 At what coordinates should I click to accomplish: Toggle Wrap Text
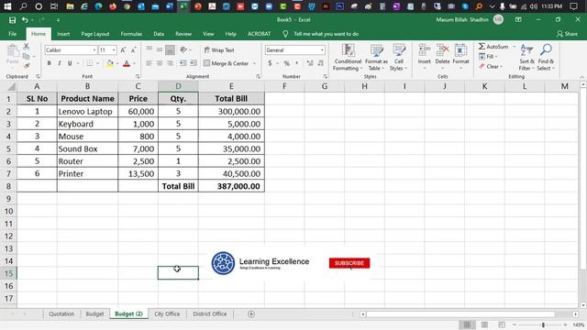(219, 50)
